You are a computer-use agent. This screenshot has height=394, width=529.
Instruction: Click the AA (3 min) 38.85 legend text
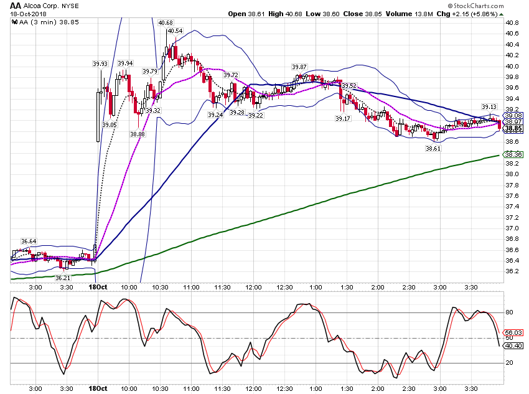click(x=49, y=22)
